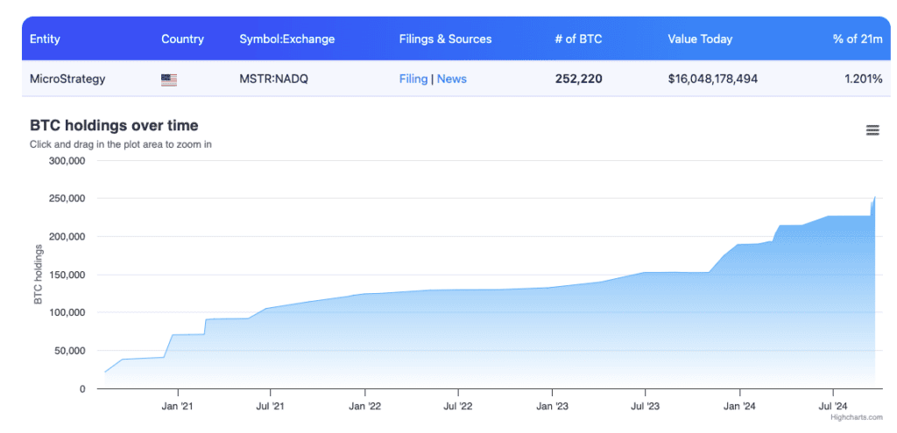897x433 pixels.
Task: Click the Jan '21 x-axis label
Action: pos(178,407)
